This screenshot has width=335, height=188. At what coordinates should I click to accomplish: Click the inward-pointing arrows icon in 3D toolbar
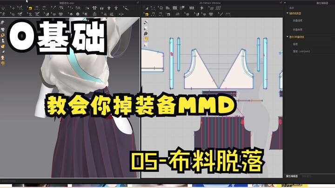click(x=121, y=14)
